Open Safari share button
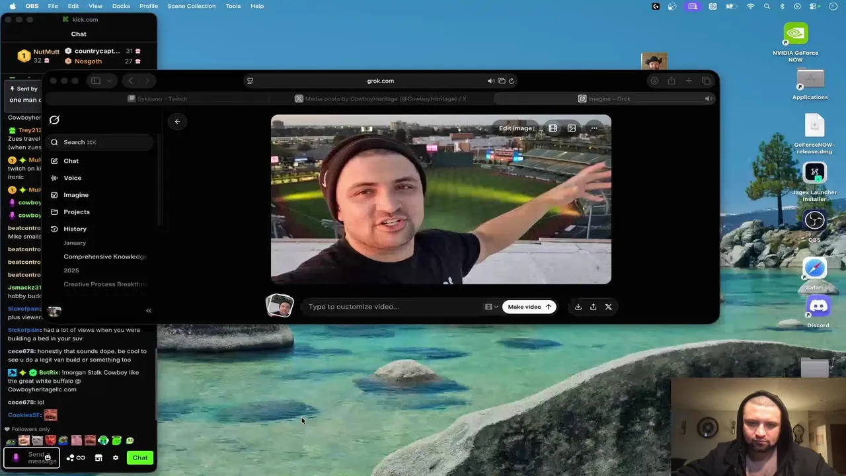Screen dimensions: 846x476 coord(672,81)
